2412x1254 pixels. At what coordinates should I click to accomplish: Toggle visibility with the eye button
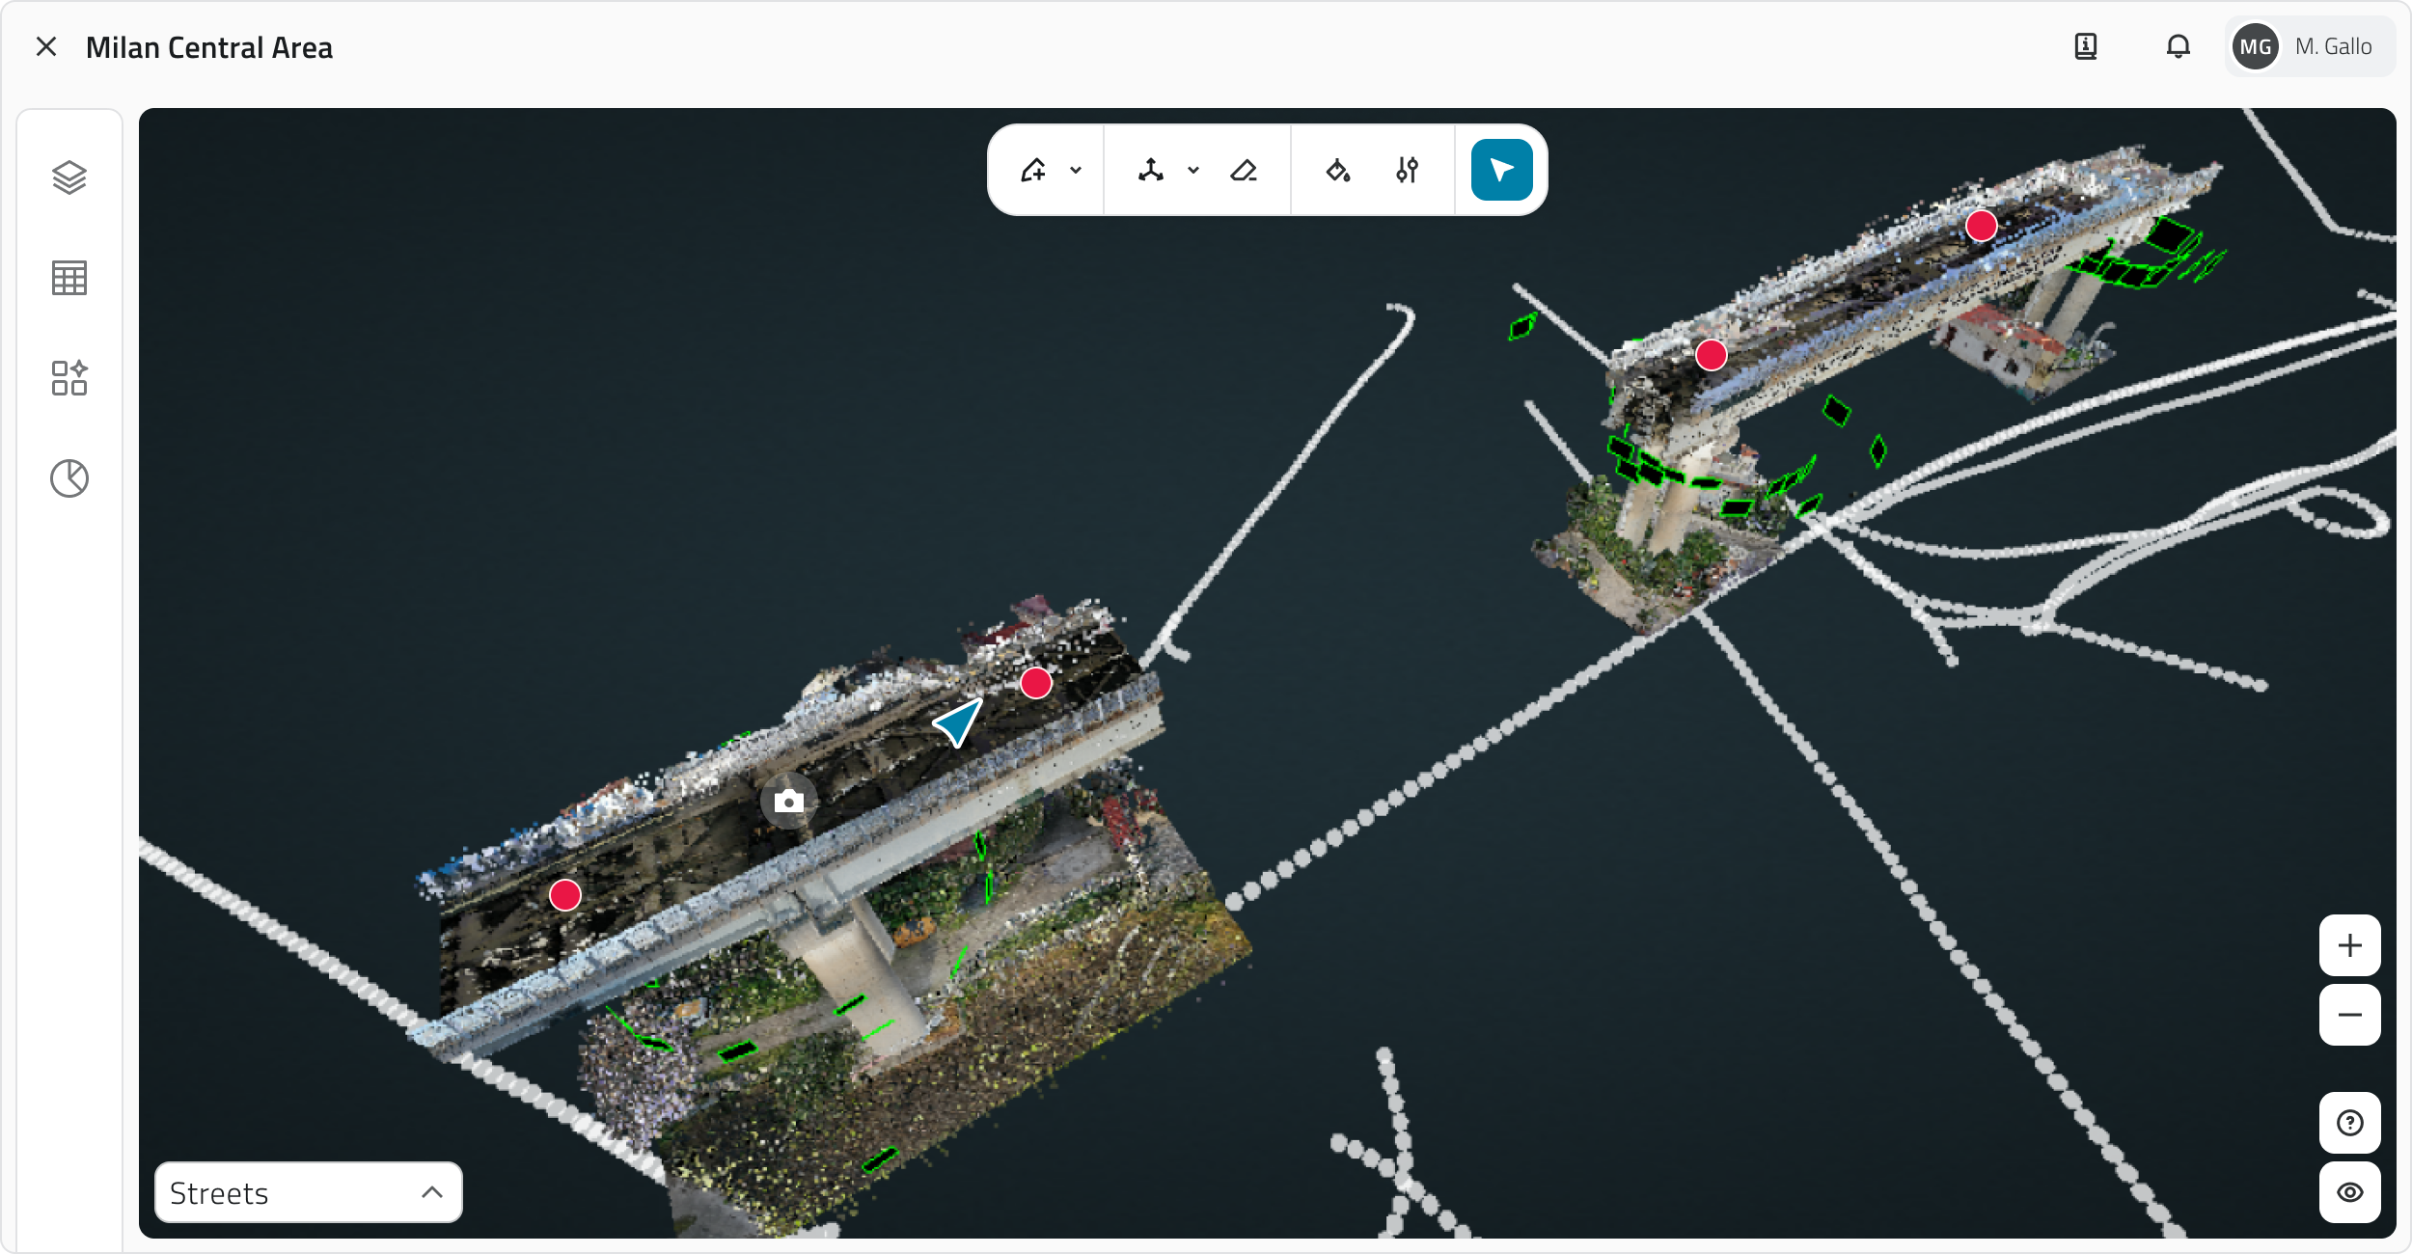point(2350,1192)
